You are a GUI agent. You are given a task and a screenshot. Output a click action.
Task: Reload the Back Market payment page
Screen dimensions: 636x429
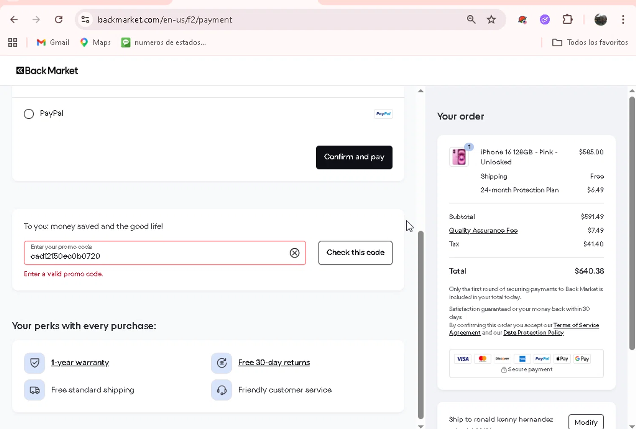(x=59, y=19)
